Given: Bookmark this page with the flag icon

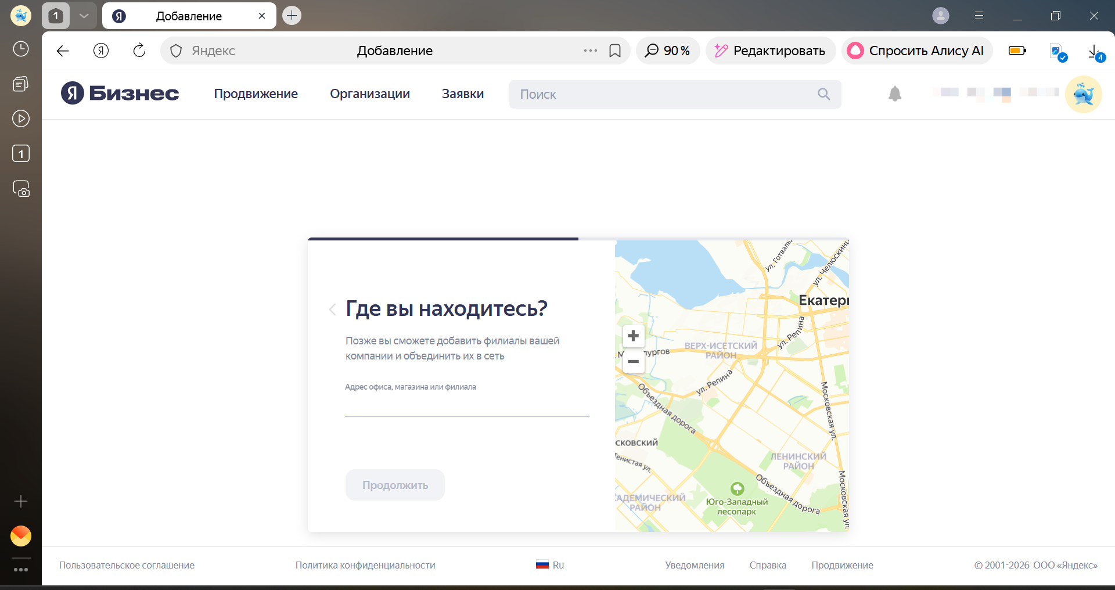Looking at the screenshot, I should coord(615,51).
